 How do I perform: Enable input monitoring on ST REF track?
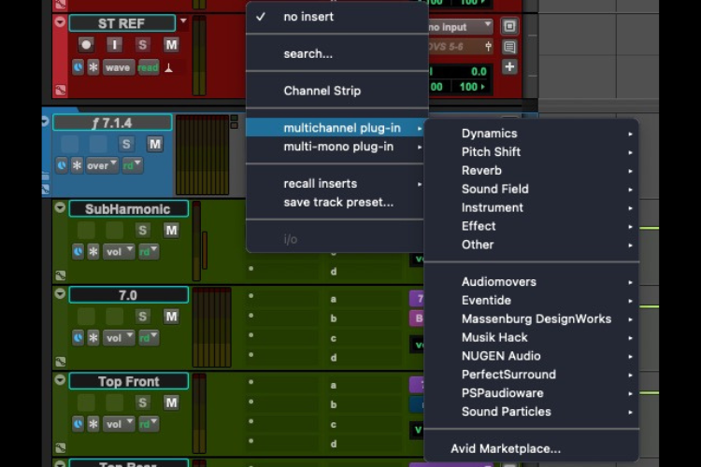pos(114,45)
